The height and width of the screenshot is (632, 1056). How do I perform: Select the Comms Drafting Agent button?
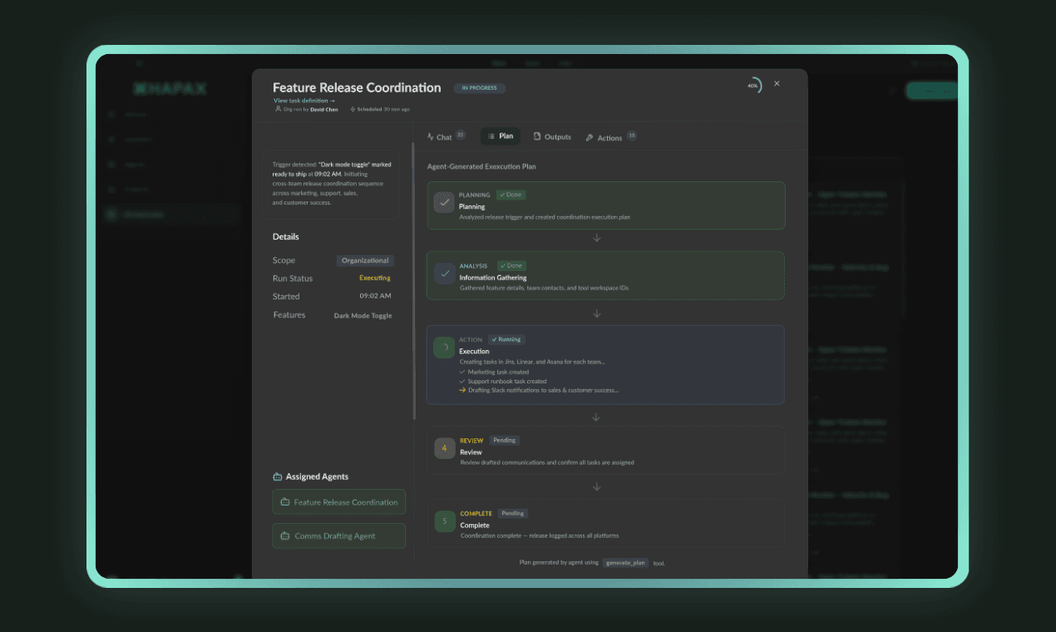(x=338, y=536)
